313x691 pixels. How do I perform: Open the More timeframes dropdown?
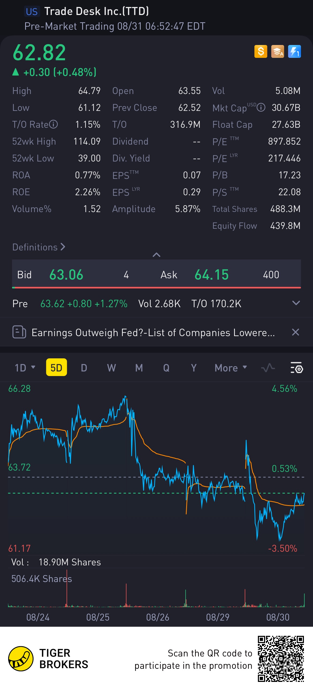point(231,368)
